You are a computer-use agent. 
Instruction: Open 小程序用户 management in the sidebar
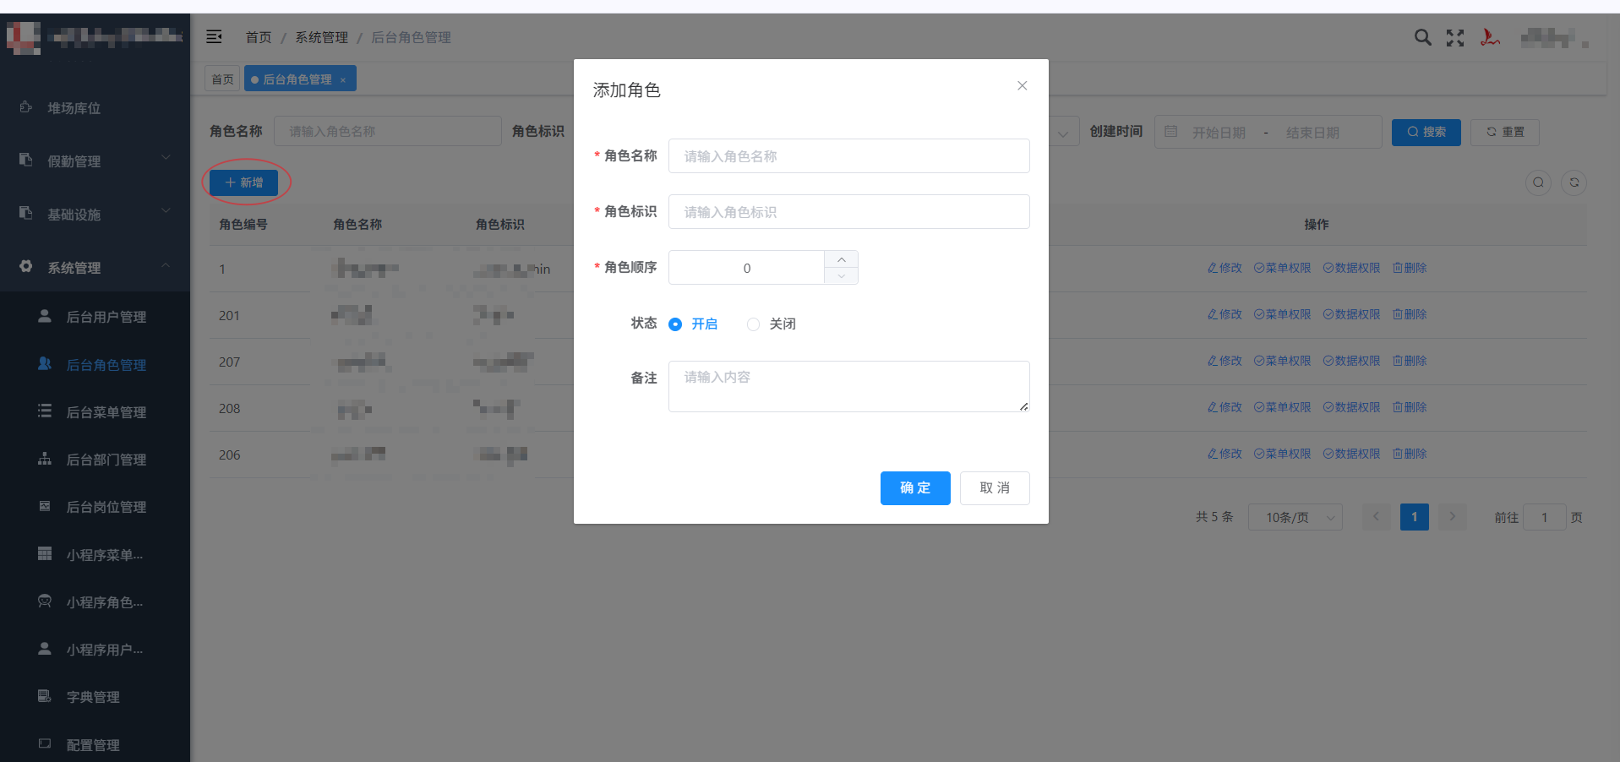pos(104,649)
